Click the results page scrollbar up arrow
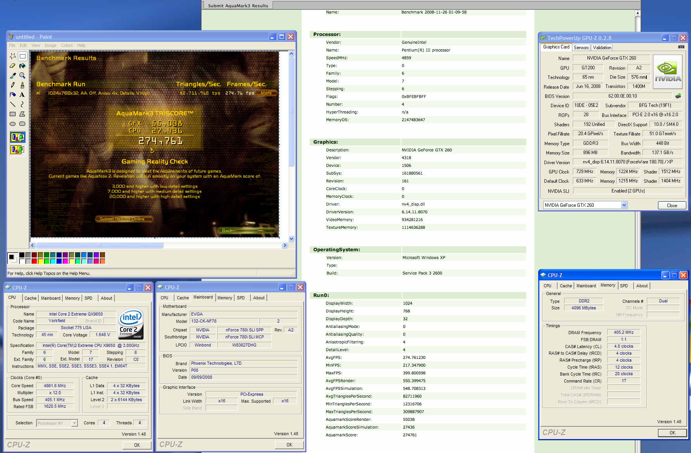The image size is (691, 453). tap(637, 13)
